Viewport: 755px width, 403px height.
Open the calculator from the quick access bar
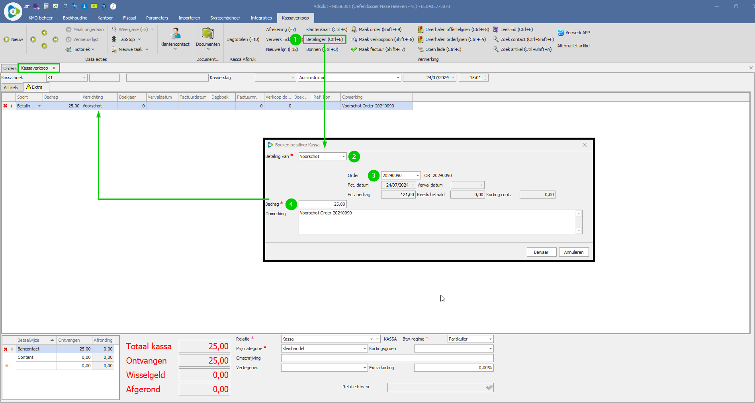tap(46, 6)
